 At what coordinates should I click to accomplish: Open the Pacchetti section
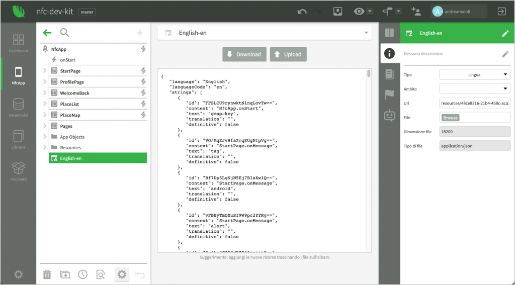[x=19, y=171]
